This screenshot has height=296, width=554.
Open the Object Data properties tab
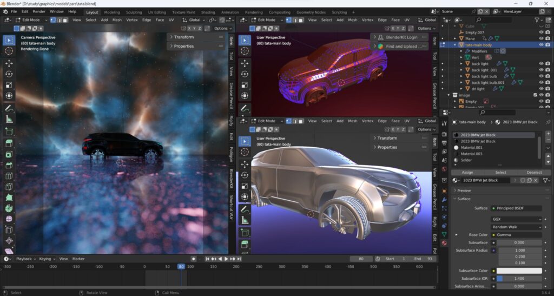pos(444,234)
